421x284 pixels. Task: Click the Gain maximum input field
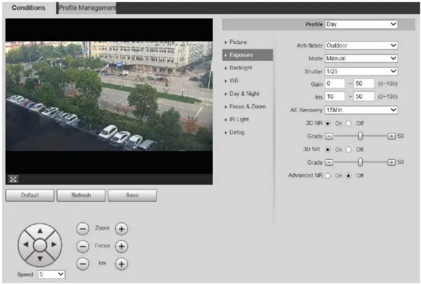(364, 83)
